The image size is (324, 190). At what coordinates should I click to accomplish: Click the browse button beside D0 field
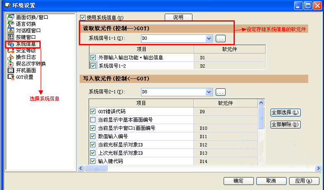coord(220,39)
